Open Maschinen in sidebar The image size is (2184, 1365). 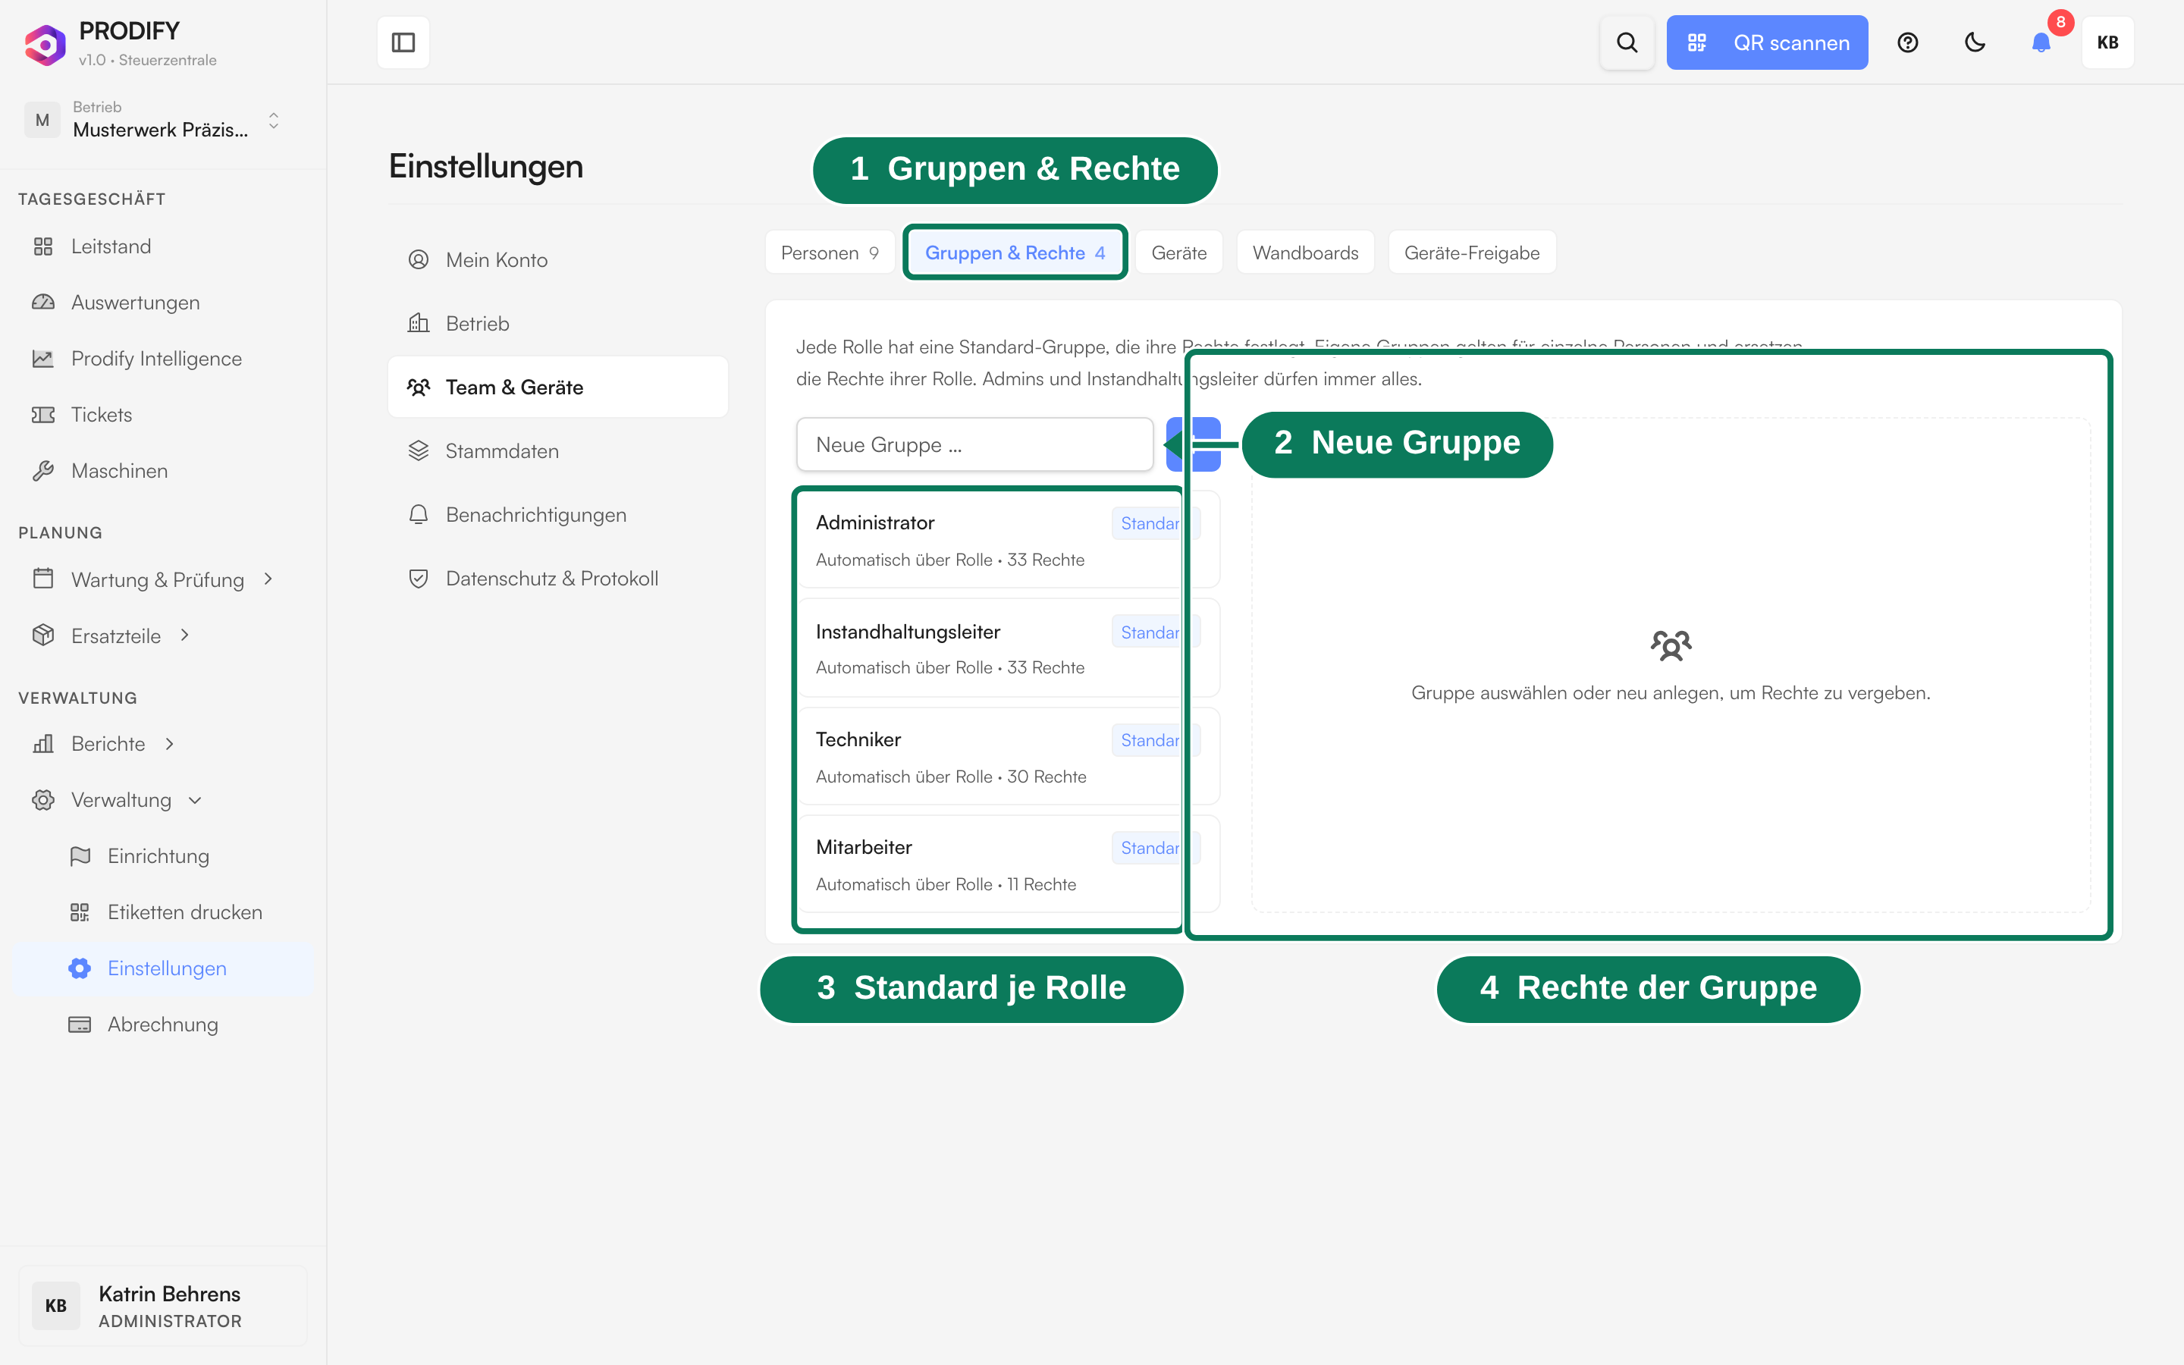point(162,470)
